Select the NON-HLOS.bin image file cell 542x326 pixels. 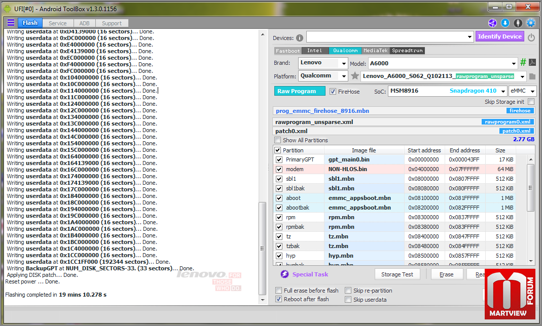point(365,169)
